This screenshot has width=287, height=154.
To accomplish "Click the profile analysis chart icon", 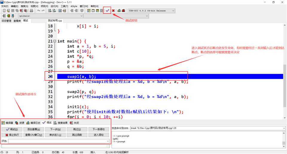I will coord(119,11).
